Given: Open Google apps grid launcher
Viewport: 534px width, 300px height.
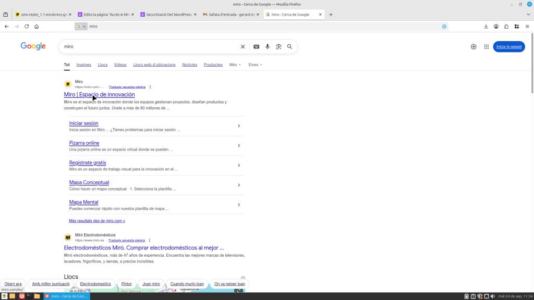Looking at the screenshot, I should 486,46.
